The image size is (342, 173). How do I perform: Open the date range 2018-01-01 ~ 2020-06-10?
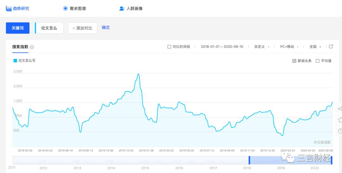pos(222,46)
